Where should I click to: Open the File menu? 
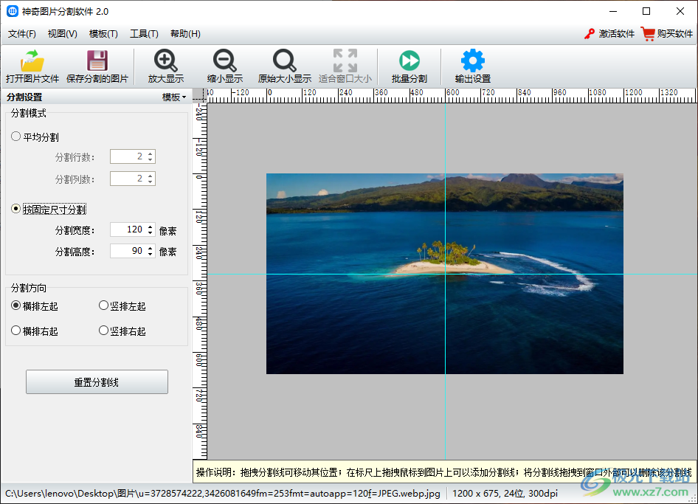tap(22, 34)
